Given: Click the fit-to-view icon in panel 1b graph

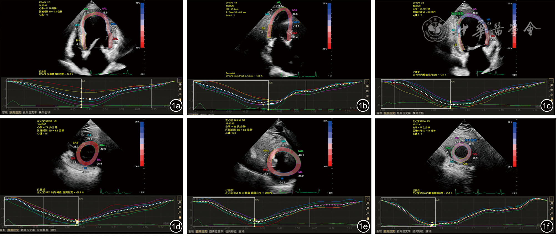Looking at the screenshot, I should 367,82.
